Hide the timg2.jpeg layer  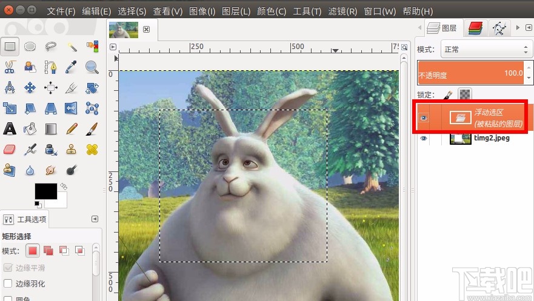pyautogui.click(x=424, y=139)
